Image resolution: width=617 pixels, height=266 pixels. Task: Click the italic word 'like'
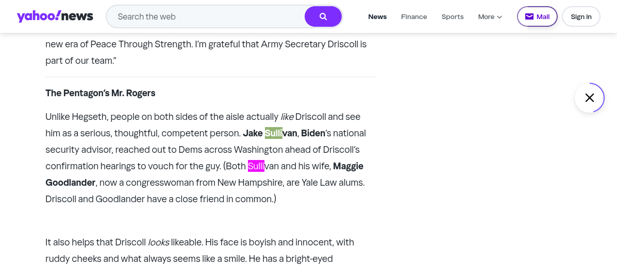[x=287, y=117]
